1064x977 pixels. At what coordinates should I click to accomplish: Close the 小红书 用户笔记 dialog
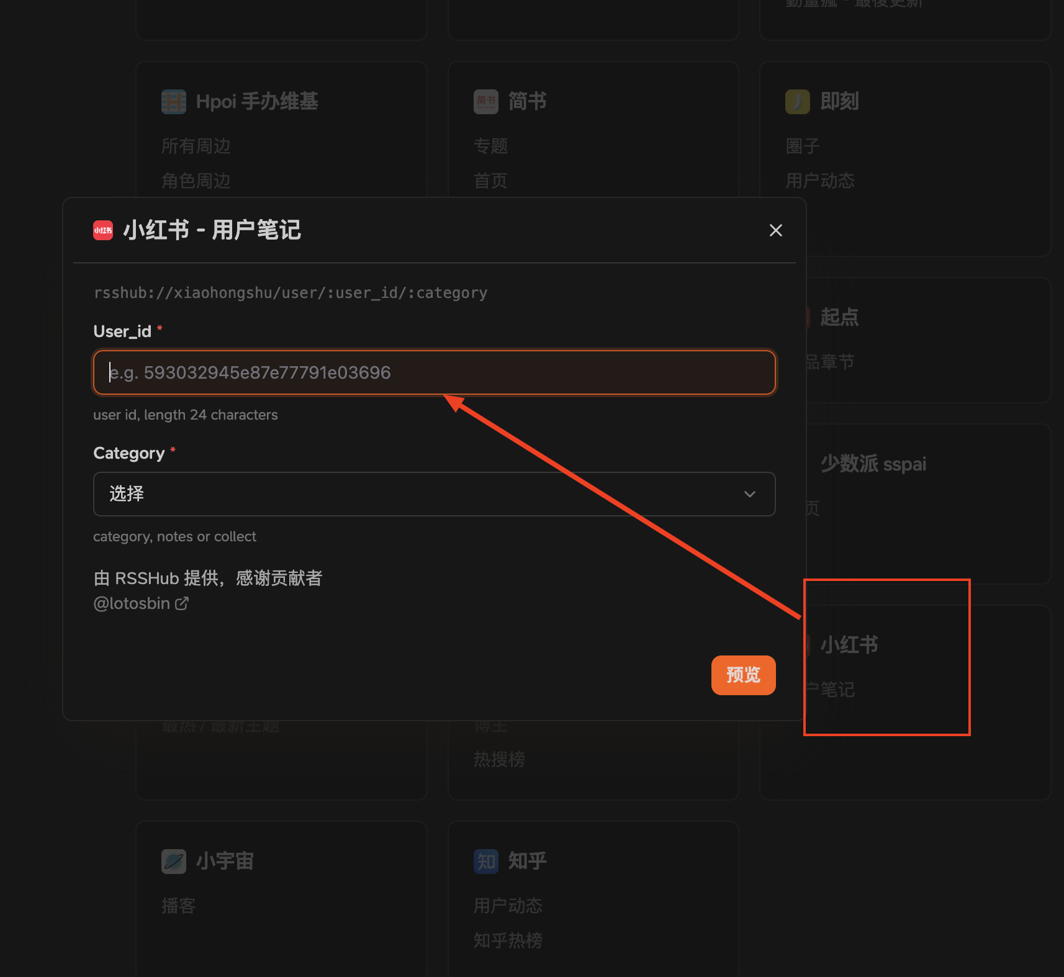[x=775, y=230]
